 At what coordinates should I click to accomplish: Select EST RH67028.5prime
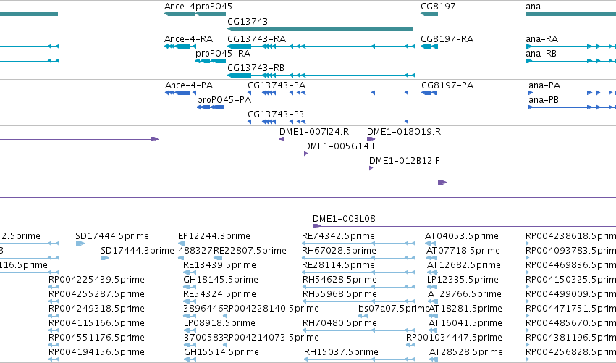[358, 259]
